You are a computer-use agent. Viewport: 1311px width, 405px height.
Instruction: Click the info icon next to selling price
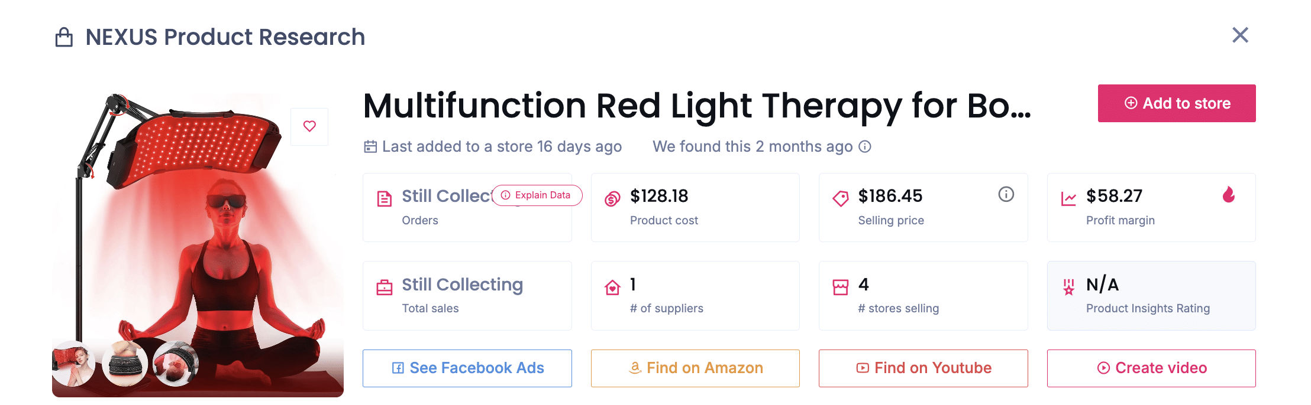point(1006,194)
